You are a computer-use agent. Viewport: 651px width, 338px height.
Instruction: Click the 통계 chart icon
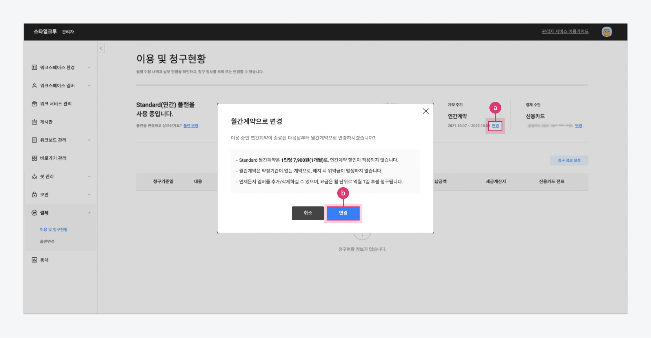[35, 260]
